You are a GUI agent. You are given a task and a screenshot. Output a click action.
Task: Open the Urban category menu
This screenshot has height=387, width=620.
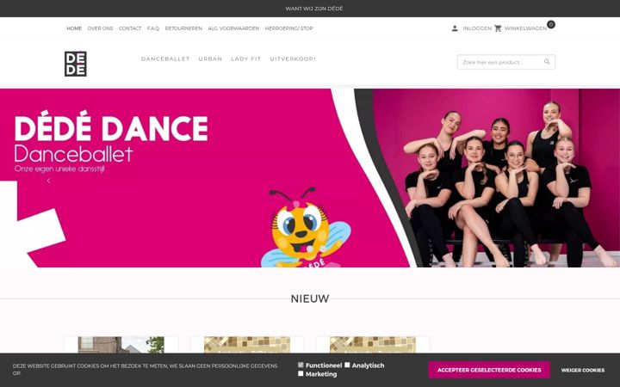click(210, 58)
